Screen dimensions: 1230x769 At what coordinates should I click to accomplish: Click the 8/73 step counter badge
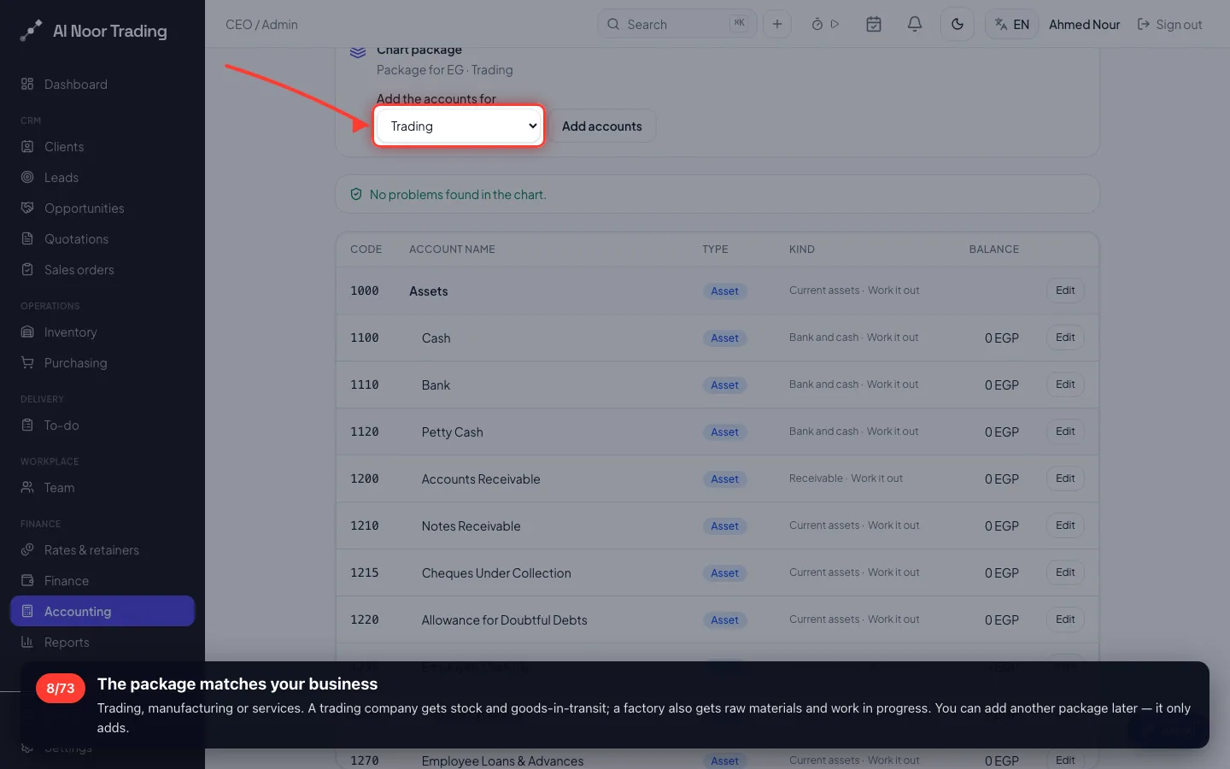pyautogui.click(x=61, y=688)
